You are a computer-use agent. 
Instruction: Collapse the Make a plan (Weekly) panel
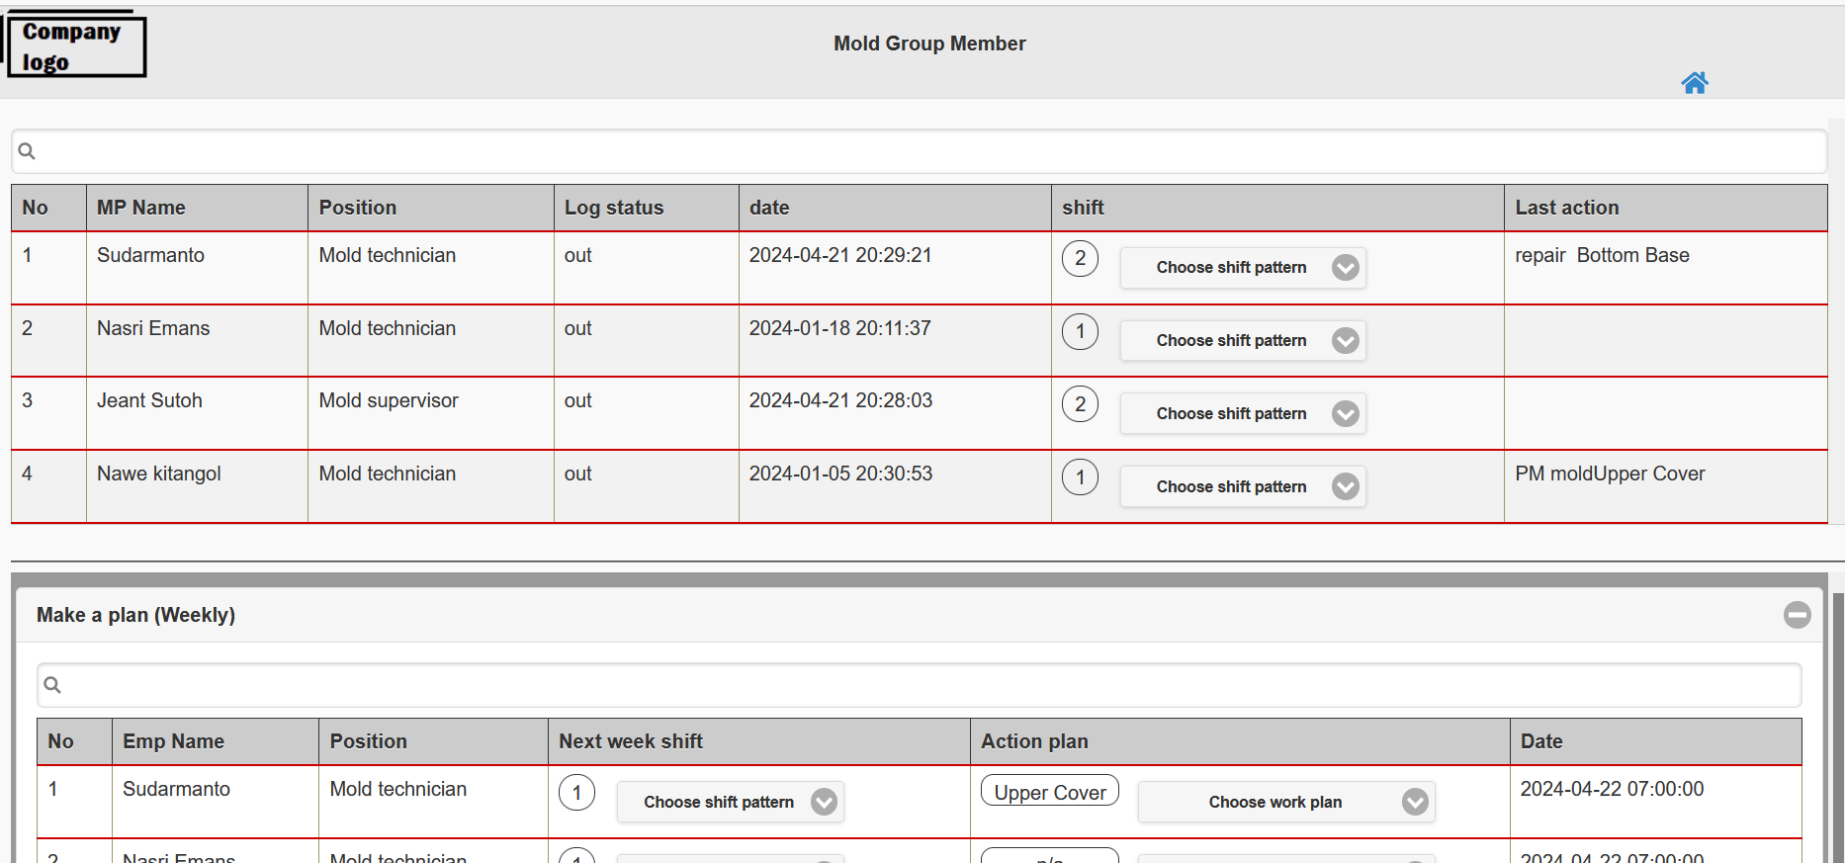(x=1797, y=615)
